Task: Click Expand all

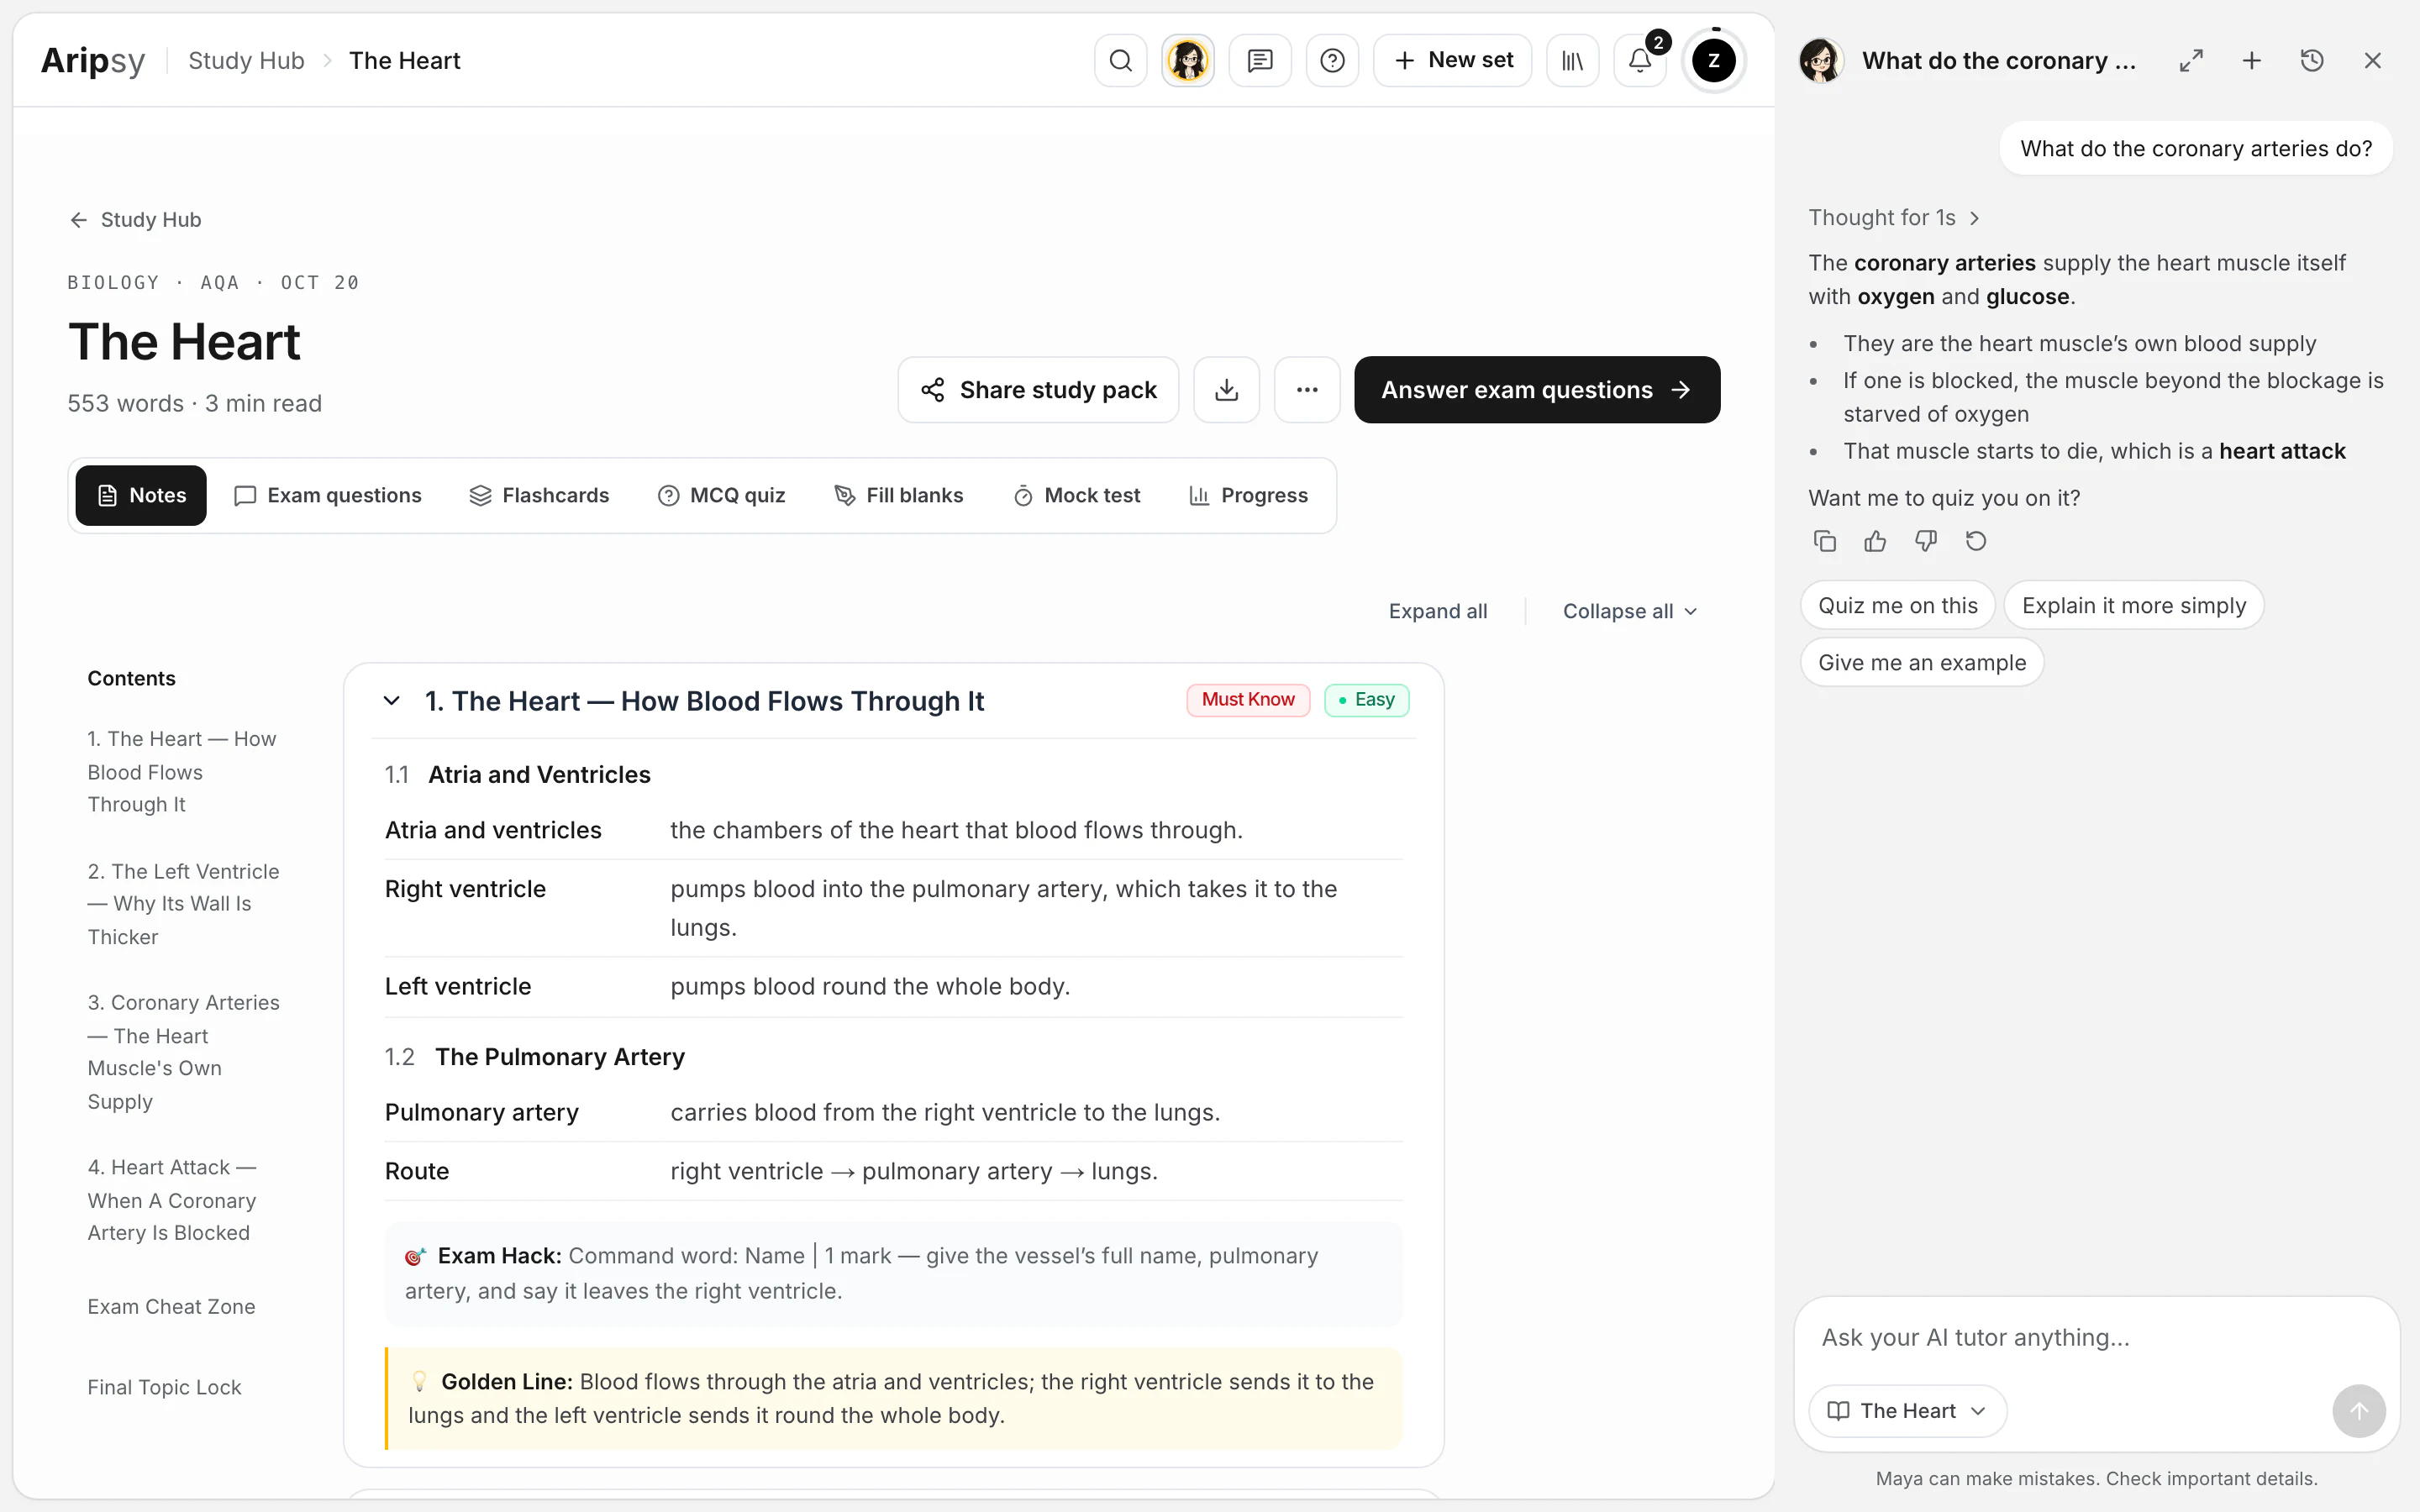Action: tap(1437, 611)
